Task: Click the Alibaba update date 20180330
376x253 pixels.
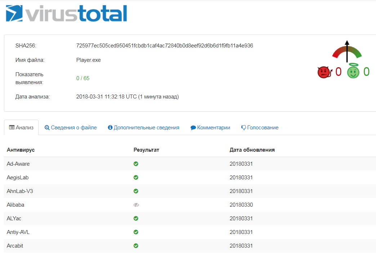Action: (241, 204)
